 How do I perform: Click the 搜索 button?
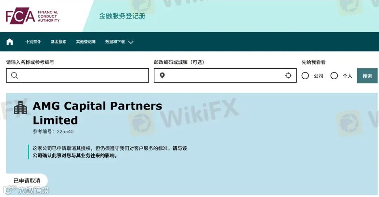367,76
